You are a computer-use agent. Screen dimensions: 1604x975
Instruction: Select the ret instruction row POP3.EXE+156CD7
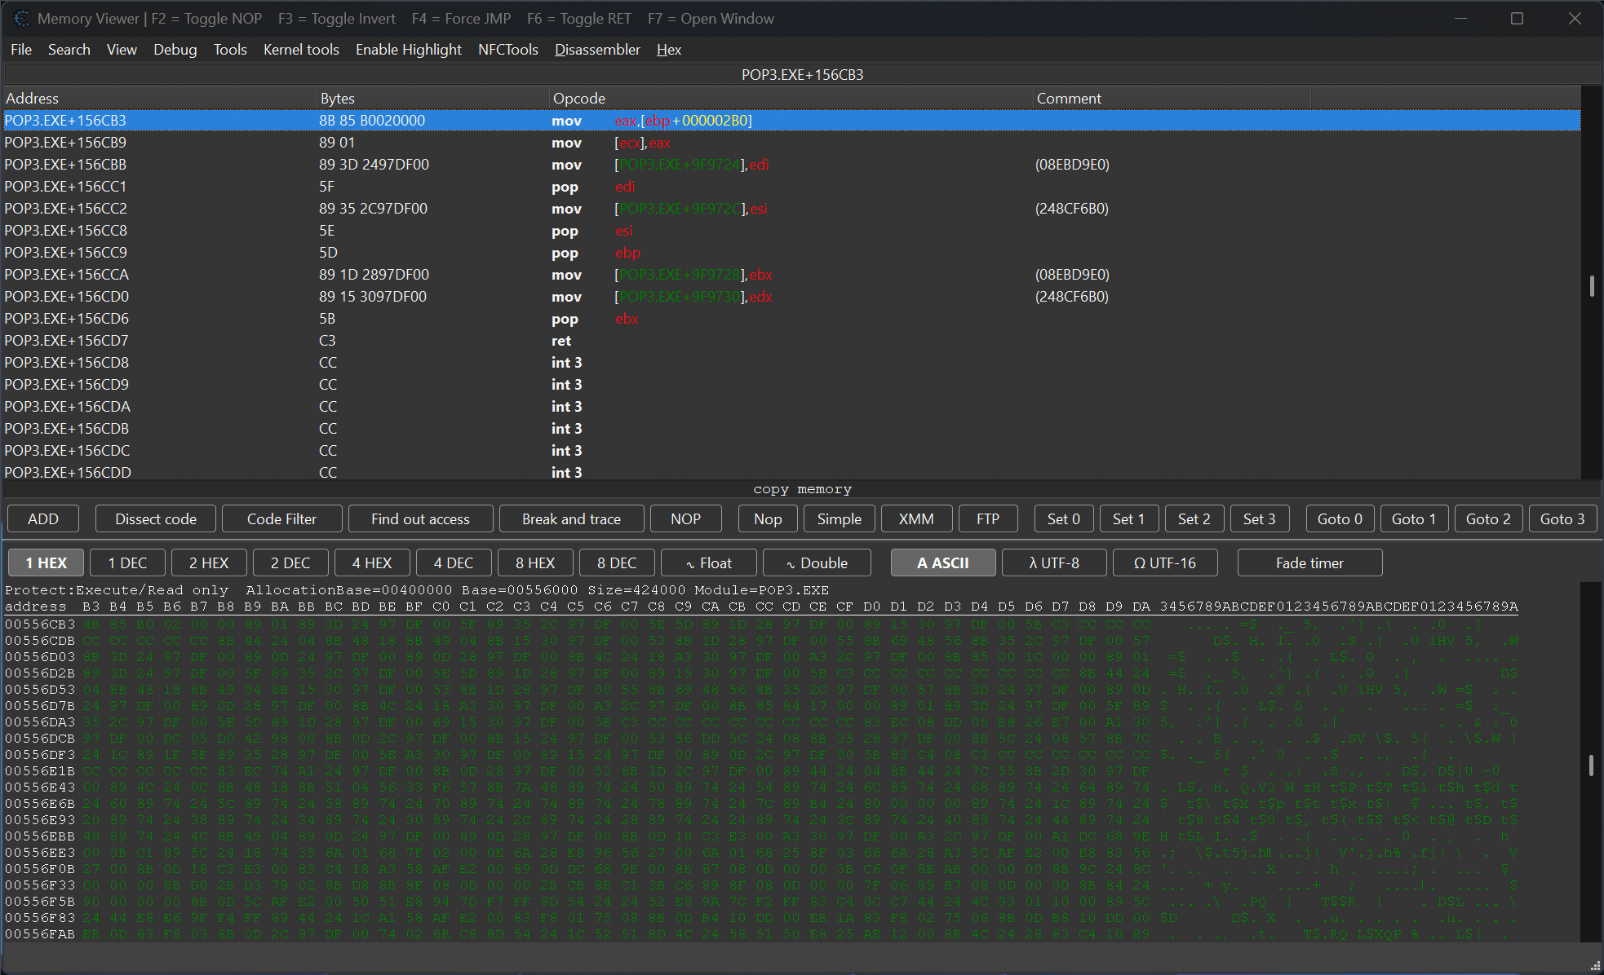point(791,340)
